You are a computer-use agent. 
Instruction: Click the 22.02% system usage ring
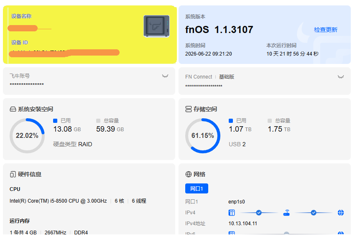27,135
